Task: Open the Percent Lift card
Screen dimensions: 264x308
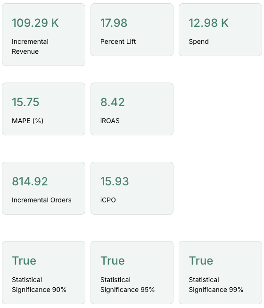Action: [x=132, y=30]
